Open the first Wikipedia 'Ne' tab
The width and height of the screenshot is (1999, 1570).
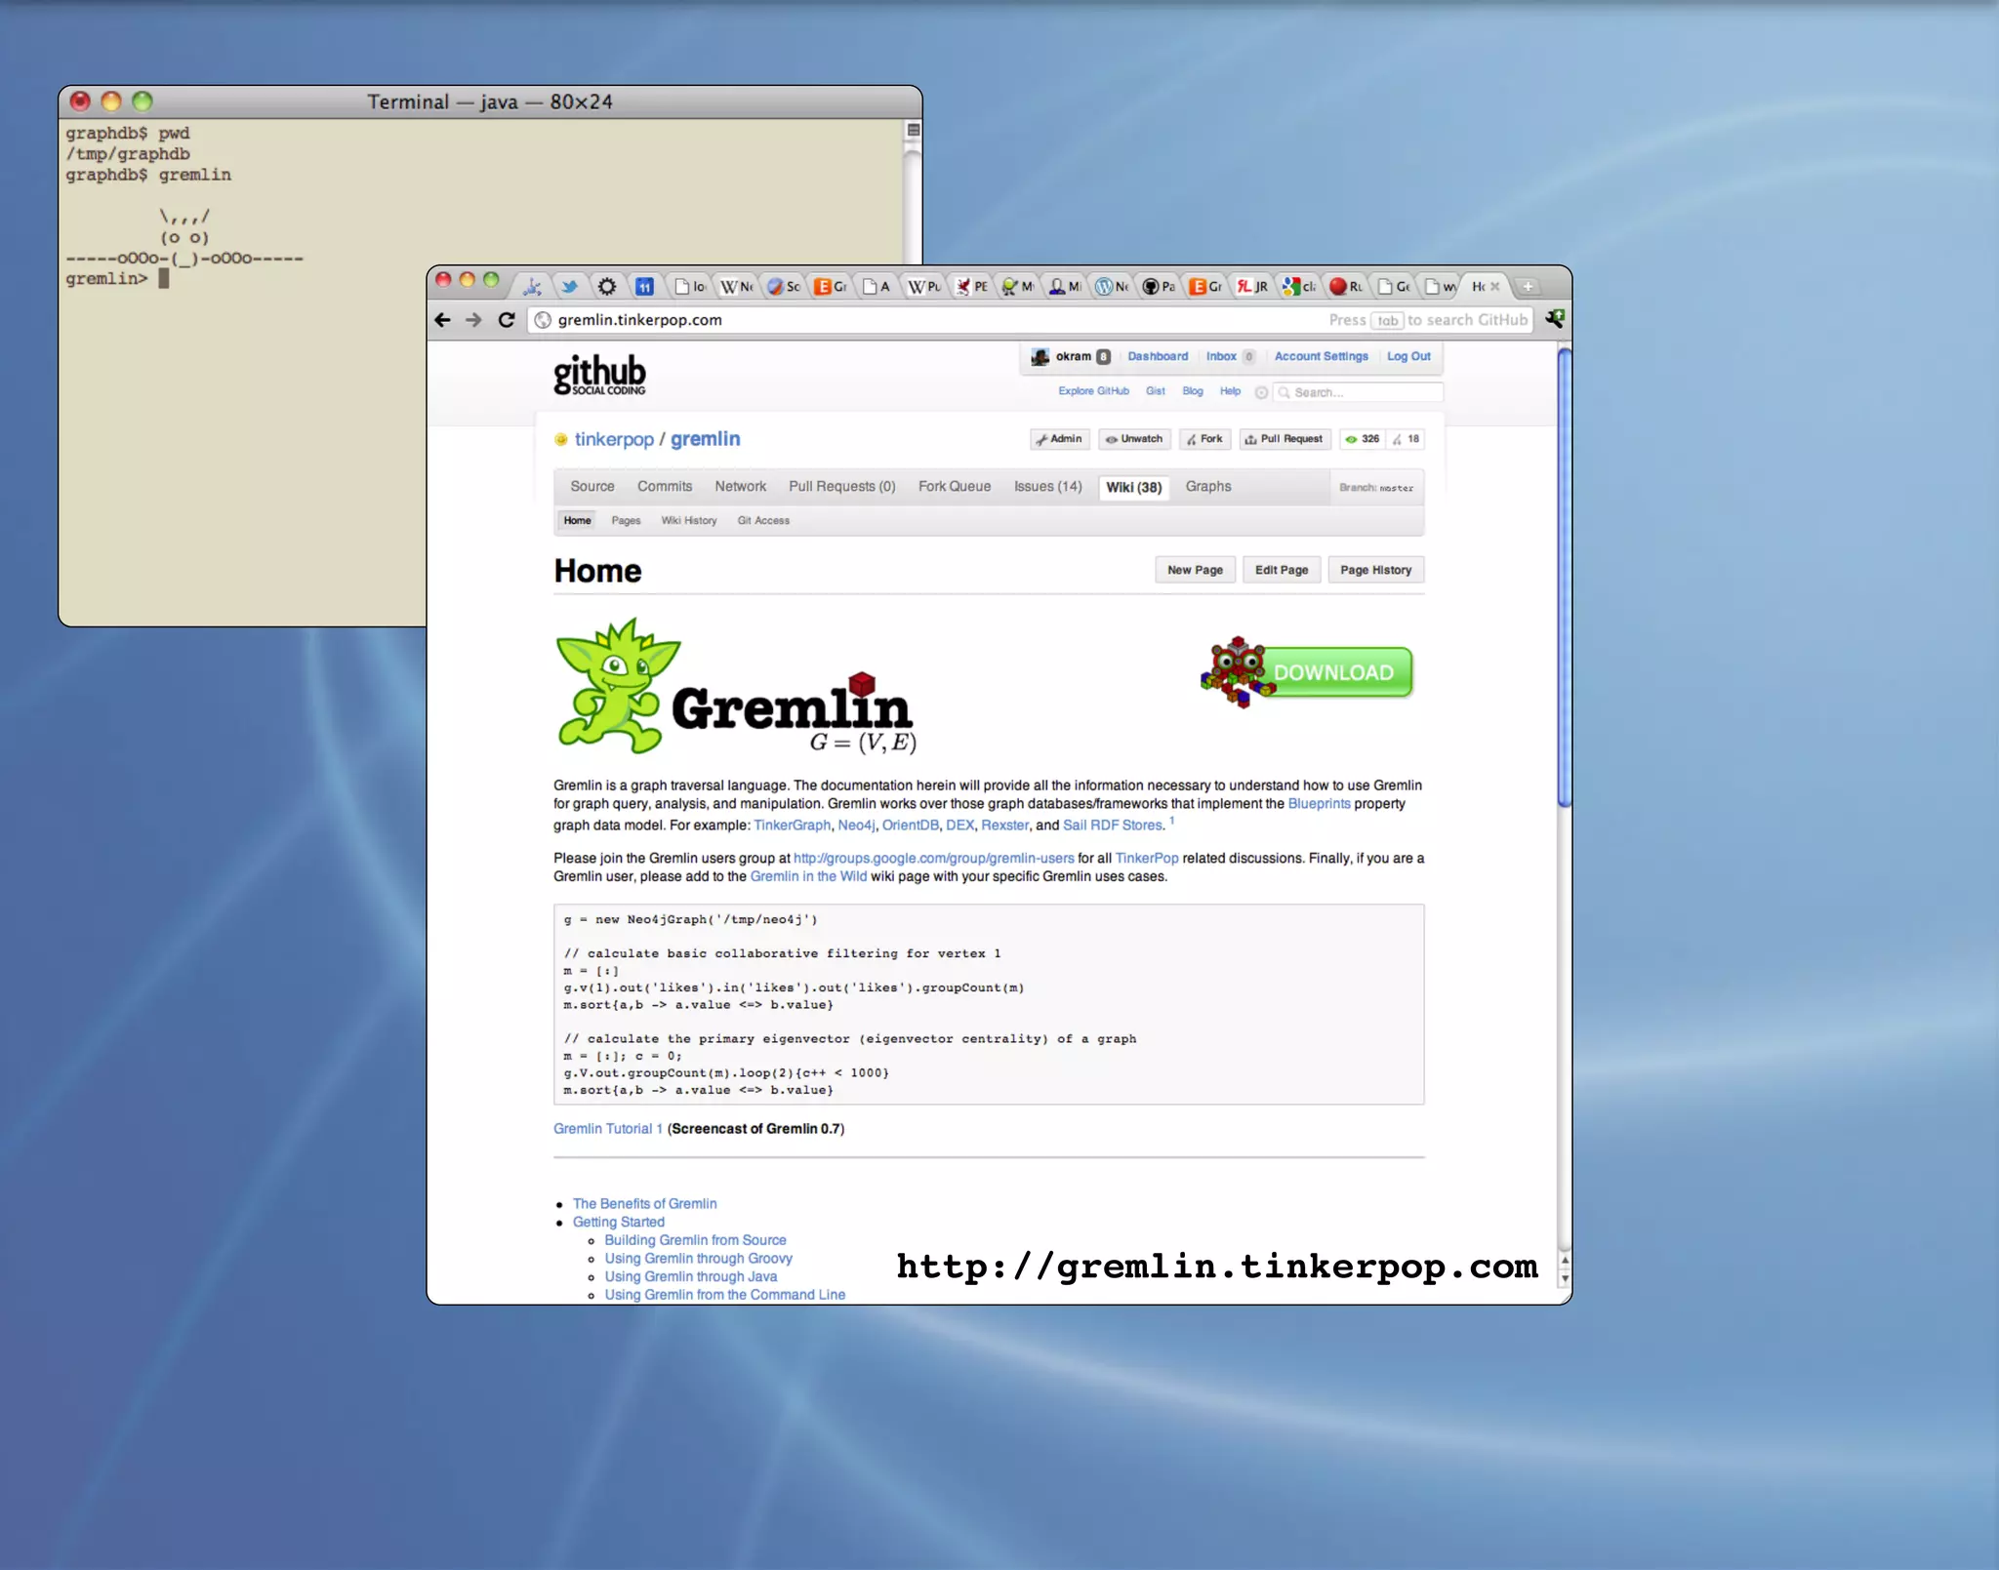click(x=737, y=286)
